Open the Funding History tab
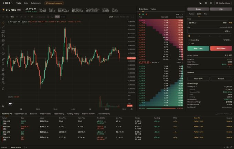234x149 pixels. (x=73, y=114)
